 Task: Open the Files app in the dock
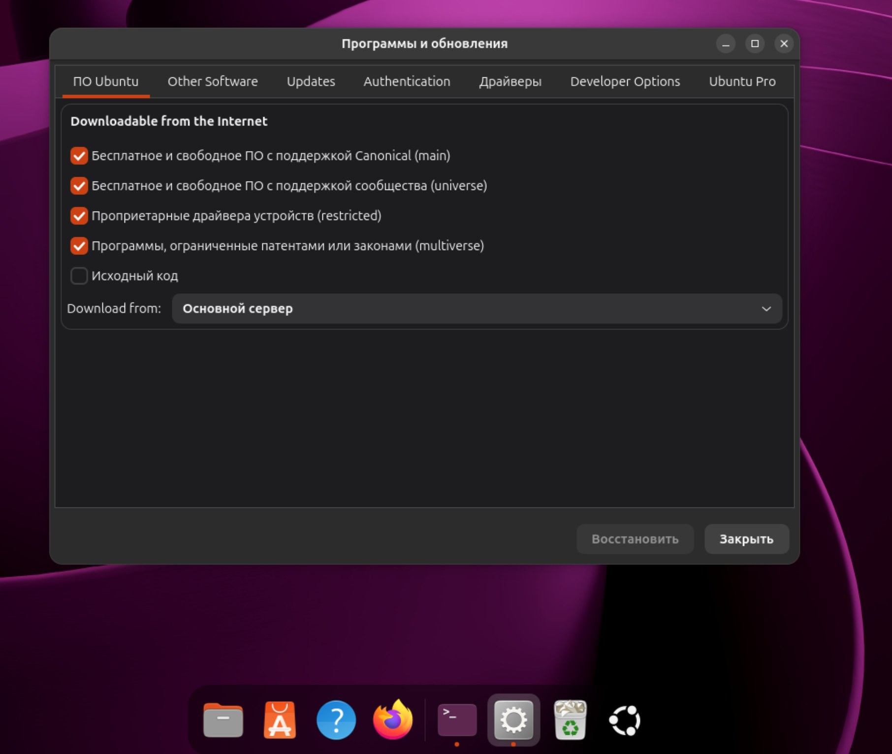point(223,721)
